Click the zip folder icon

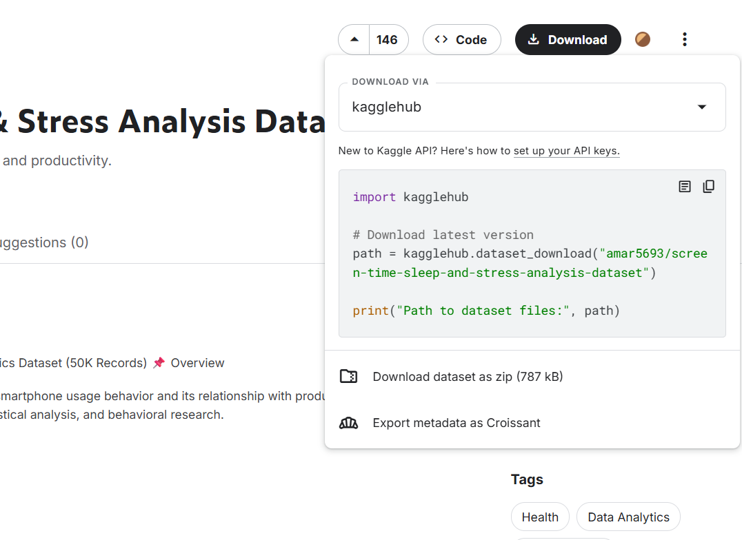click(349, 377)
